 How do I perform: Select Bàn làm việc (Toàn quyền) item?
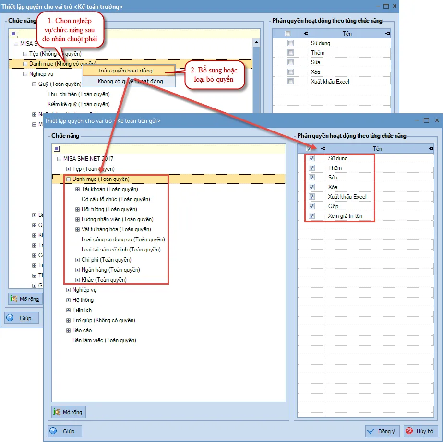pyautogui.click(x=104, y=340)
